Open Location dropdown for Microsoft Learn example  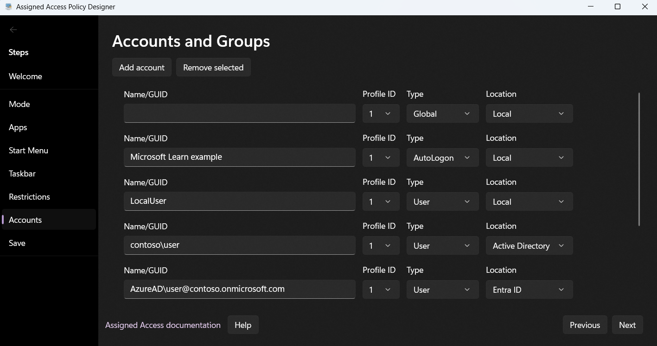529,157
